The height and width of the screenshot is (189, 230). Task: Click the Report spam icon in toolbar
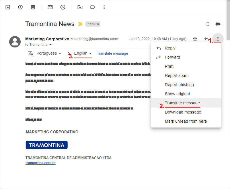click(x=20, y=7)
